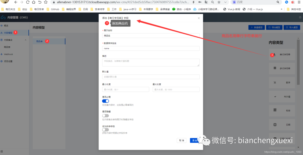Screen dimensions: 303x155
Task: Open the 介绍 — Vue.js bookmark
Action: [x=253, y=9]
